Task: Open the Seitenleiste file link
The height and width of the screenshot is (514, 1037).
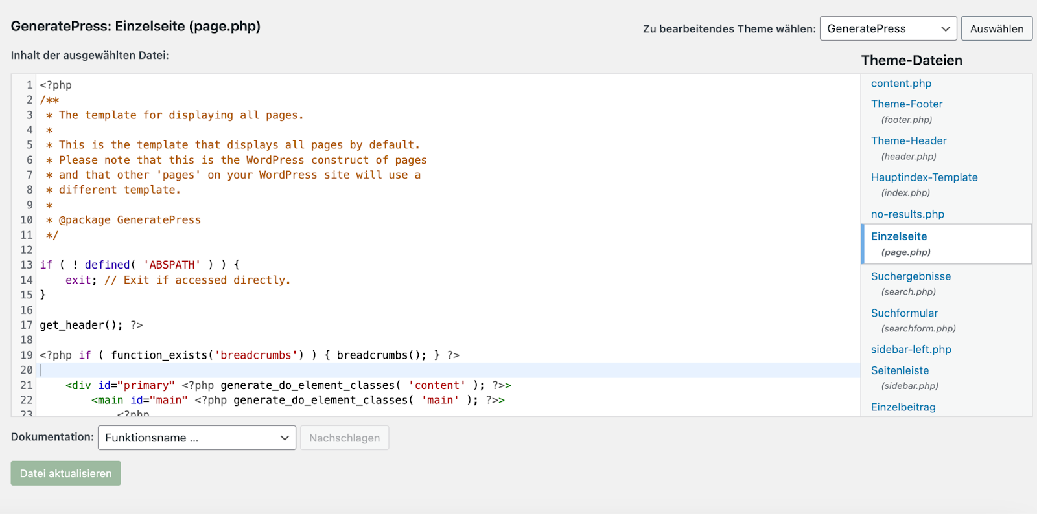Action: click(900, 371)
